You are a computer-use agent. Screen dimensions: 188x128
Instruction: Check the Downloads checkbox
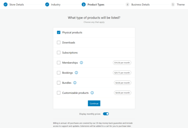59,42
